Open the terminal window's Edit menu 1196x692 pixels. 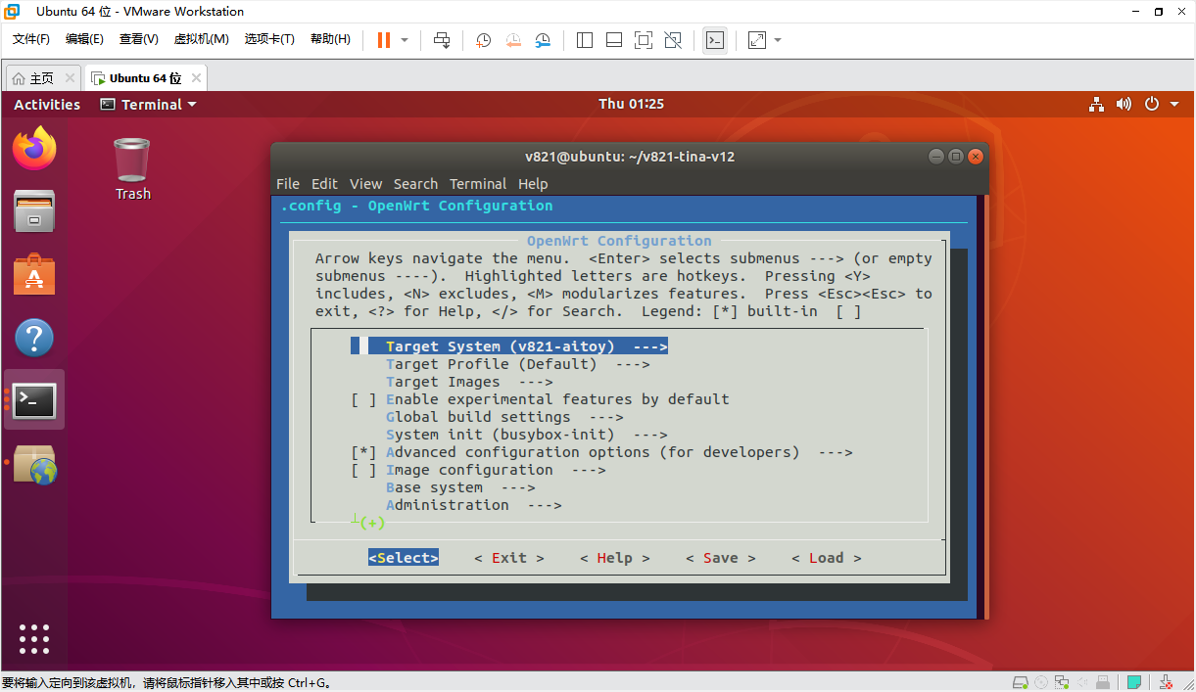[324, 184]
